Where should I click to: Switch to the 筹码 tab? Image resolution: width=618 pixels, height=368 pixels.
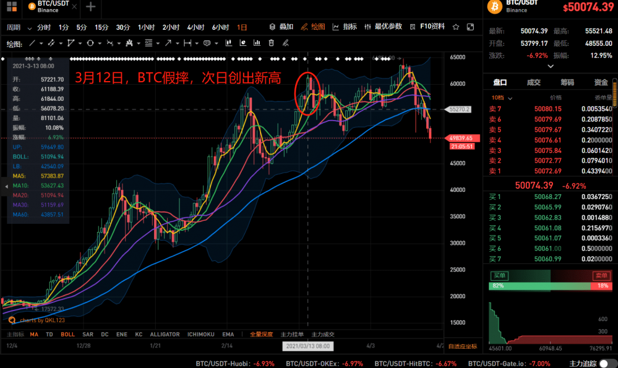(567, 82)
